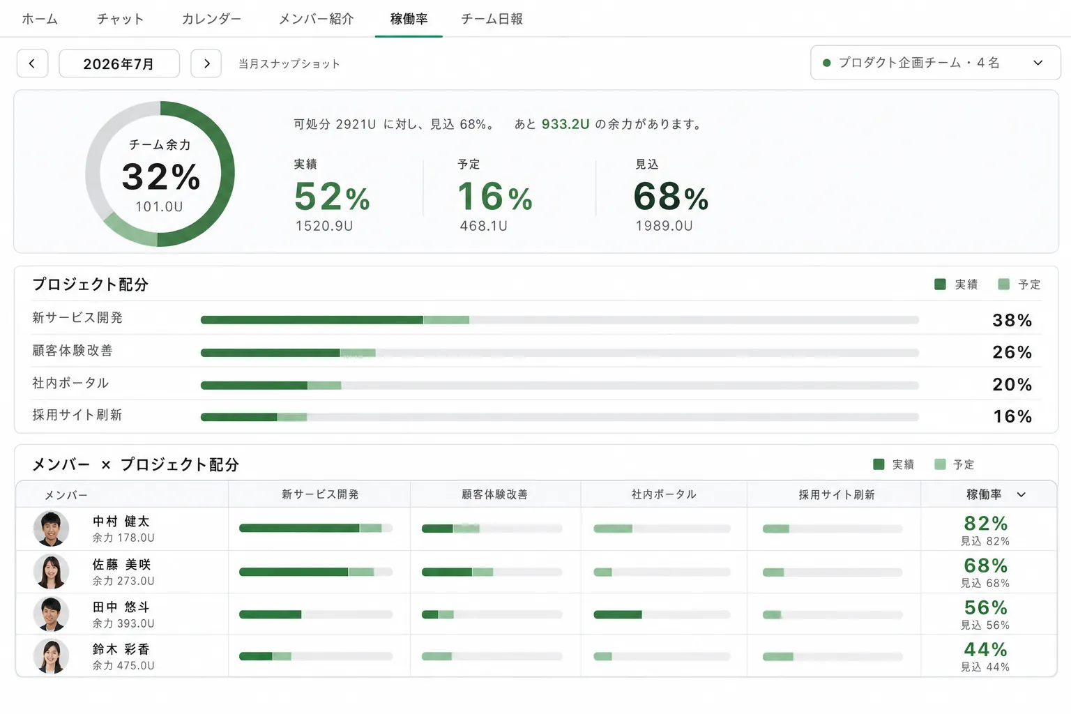Viewport: 1071px width, 714px height.
Task: Click the チーム余力 donut chart
Action: 160,174
